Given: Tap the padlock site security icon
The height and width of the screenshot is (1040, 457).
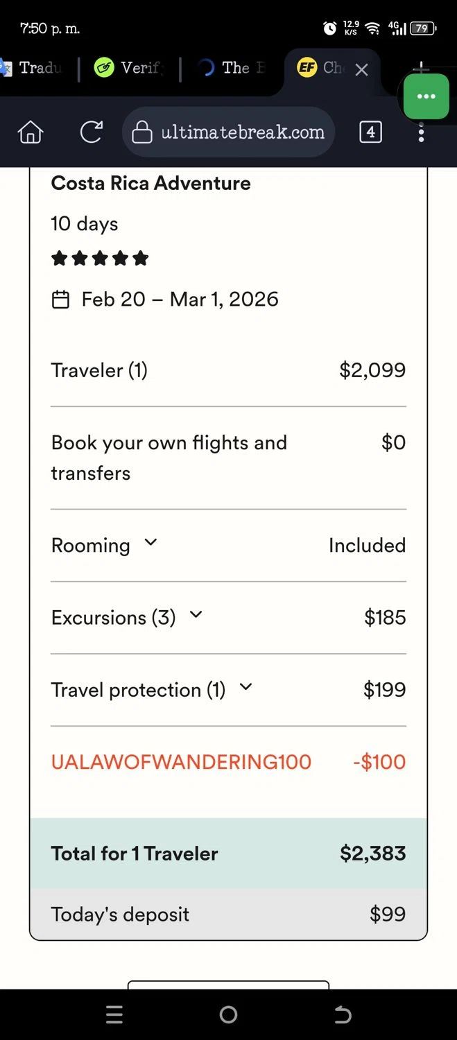Looking at the screenshot, I should [x=141, y=132].
